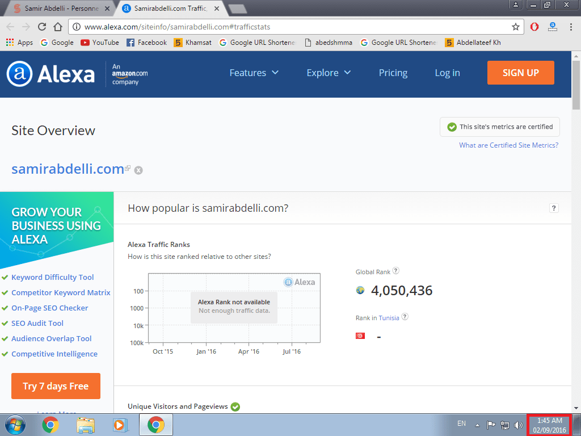Open the Action Center flag icon
The image size is (581, 436).
pos(491,425)
